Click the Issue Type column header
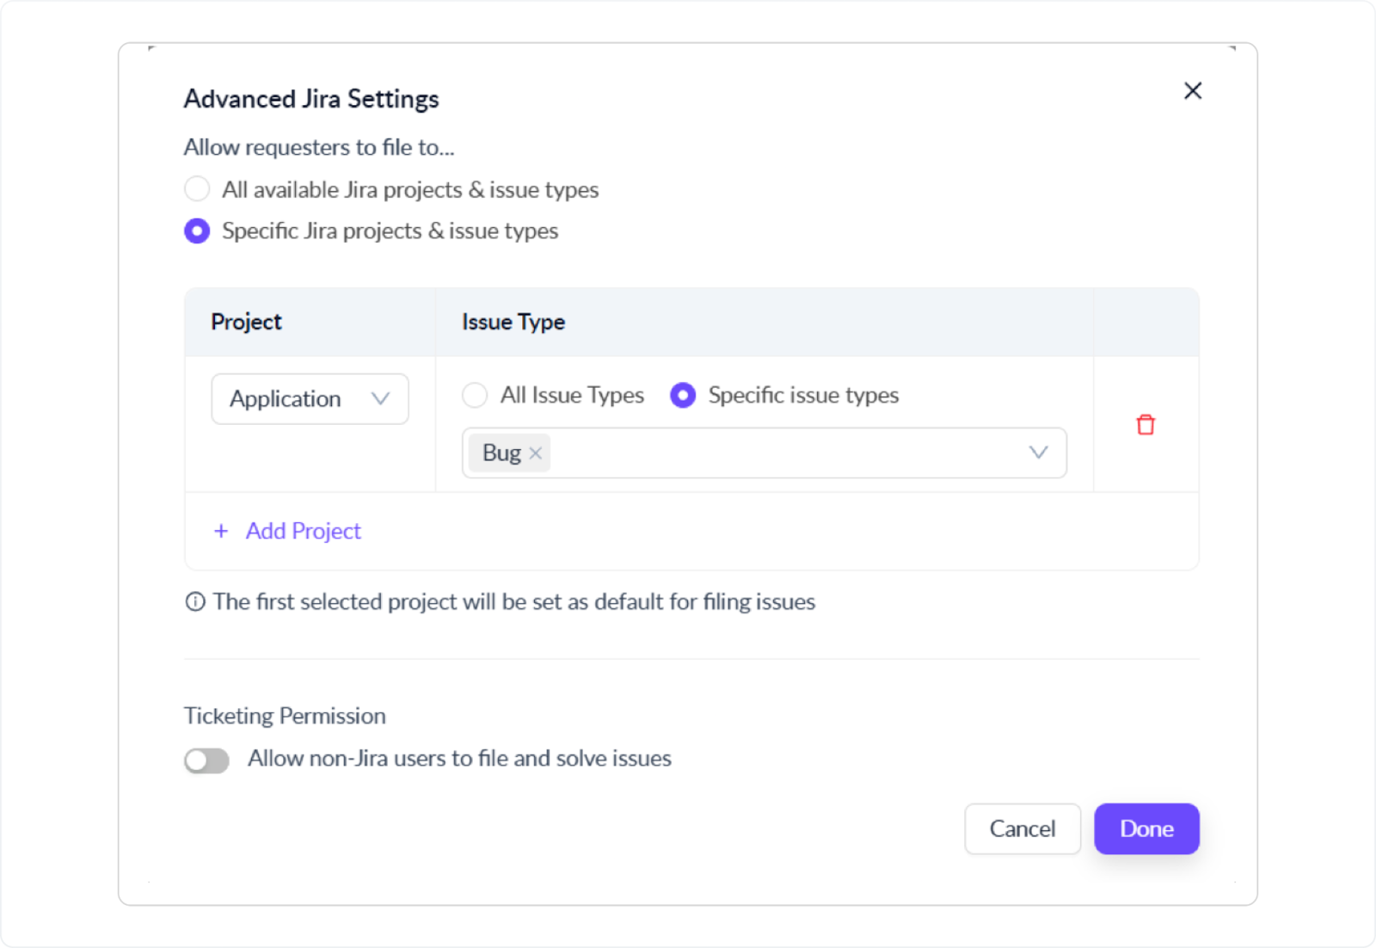The height and width of the screenshot is (948, 1376). coord(513,322)
